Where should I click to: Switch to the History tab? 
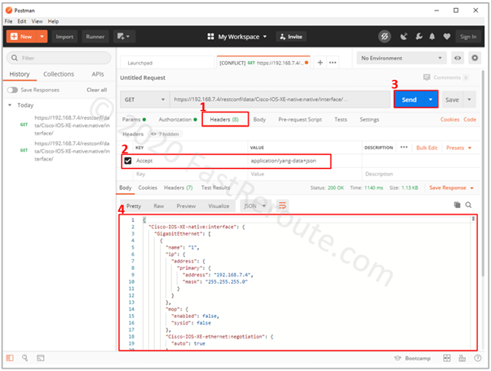(20, 74)
